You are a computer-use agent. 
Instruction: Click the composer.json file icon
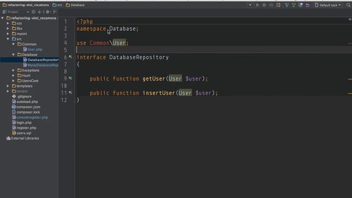click(x=14, y=107)
